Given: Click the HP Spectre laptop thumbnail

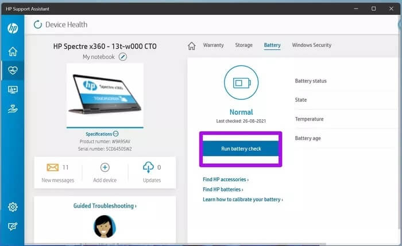Looking at the screenshot, I should click(x=105, y=95).
